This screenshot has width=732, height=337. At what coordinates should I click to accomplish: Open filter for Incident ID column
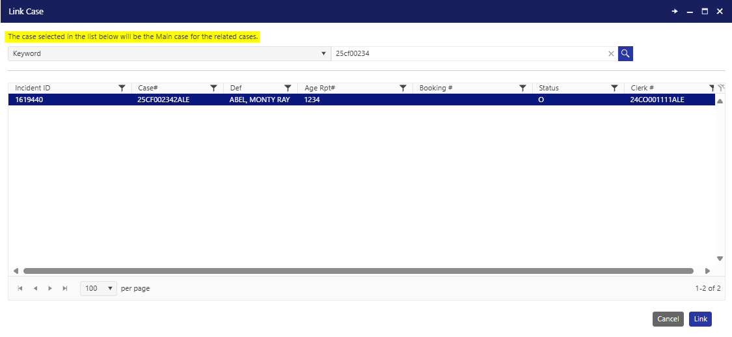122,88
